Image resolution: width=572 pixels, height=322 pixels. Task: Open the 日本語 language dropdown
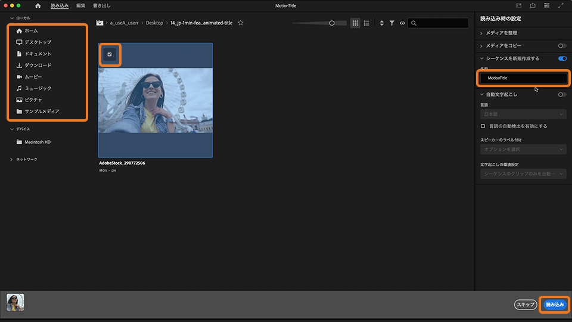pyautogui.click(x=523, y=114)
